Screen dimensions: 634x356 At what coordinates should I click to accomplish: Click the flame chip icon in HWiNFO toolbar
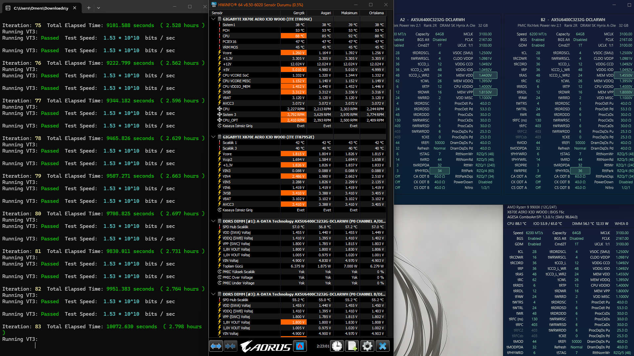(x=300, y=346)
